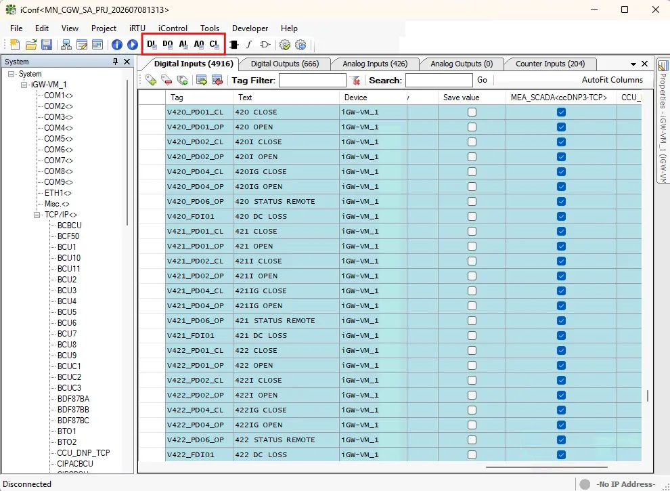Screen dimensions: 670x491
Task: Click the blue info circle icon
Action: click(116, 45)
